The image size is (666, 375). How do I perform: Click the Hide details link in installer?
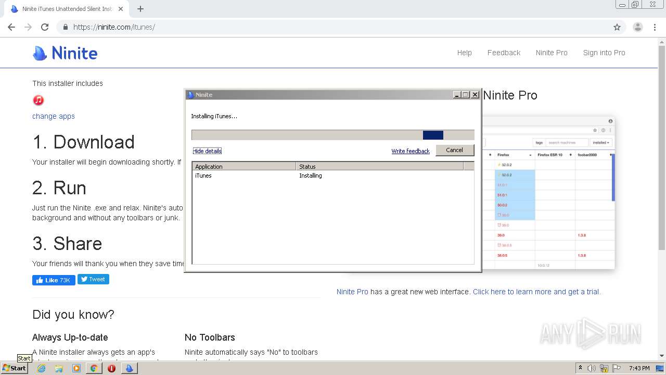tap(207, 151)
